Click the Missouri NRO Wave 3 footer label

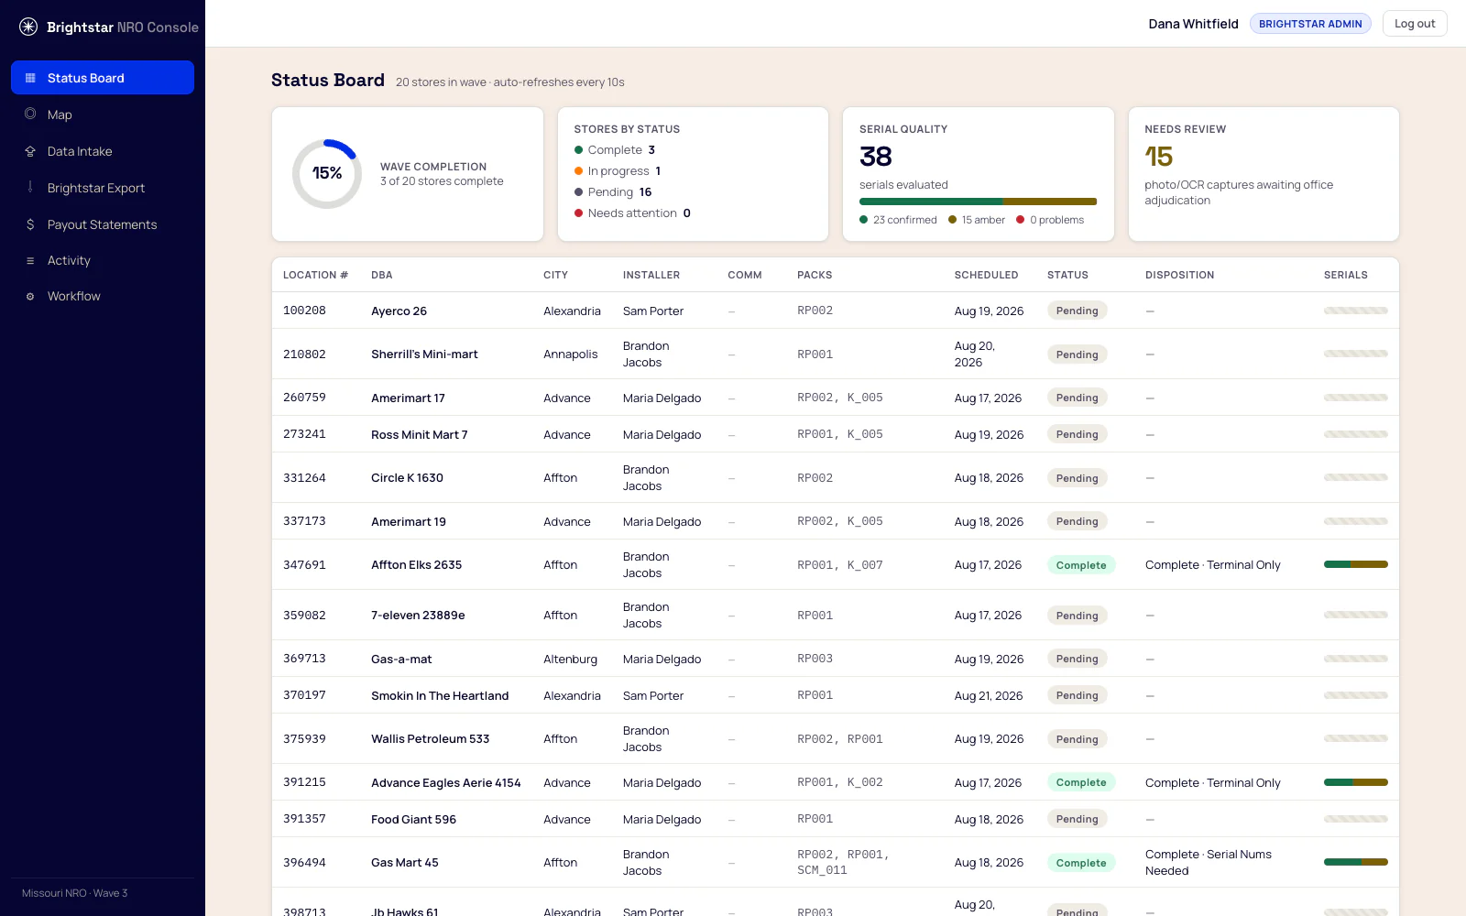click(75, 893)
